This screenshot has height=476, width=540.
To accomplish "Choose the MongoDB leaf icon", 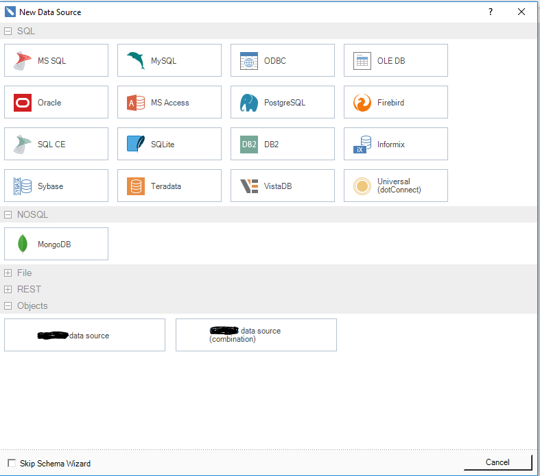I will pyautogui.click(x=23, y=244).
